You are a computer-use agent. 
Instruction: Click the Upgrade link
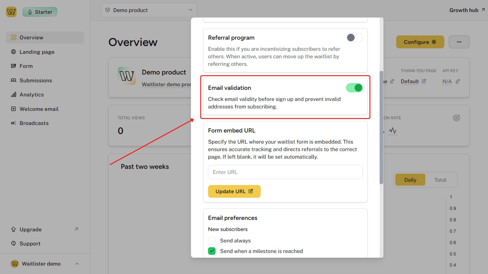pyautogui.click(x=45, y=229)
